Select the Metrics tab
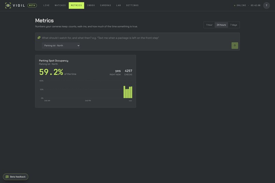 (76, 5)
